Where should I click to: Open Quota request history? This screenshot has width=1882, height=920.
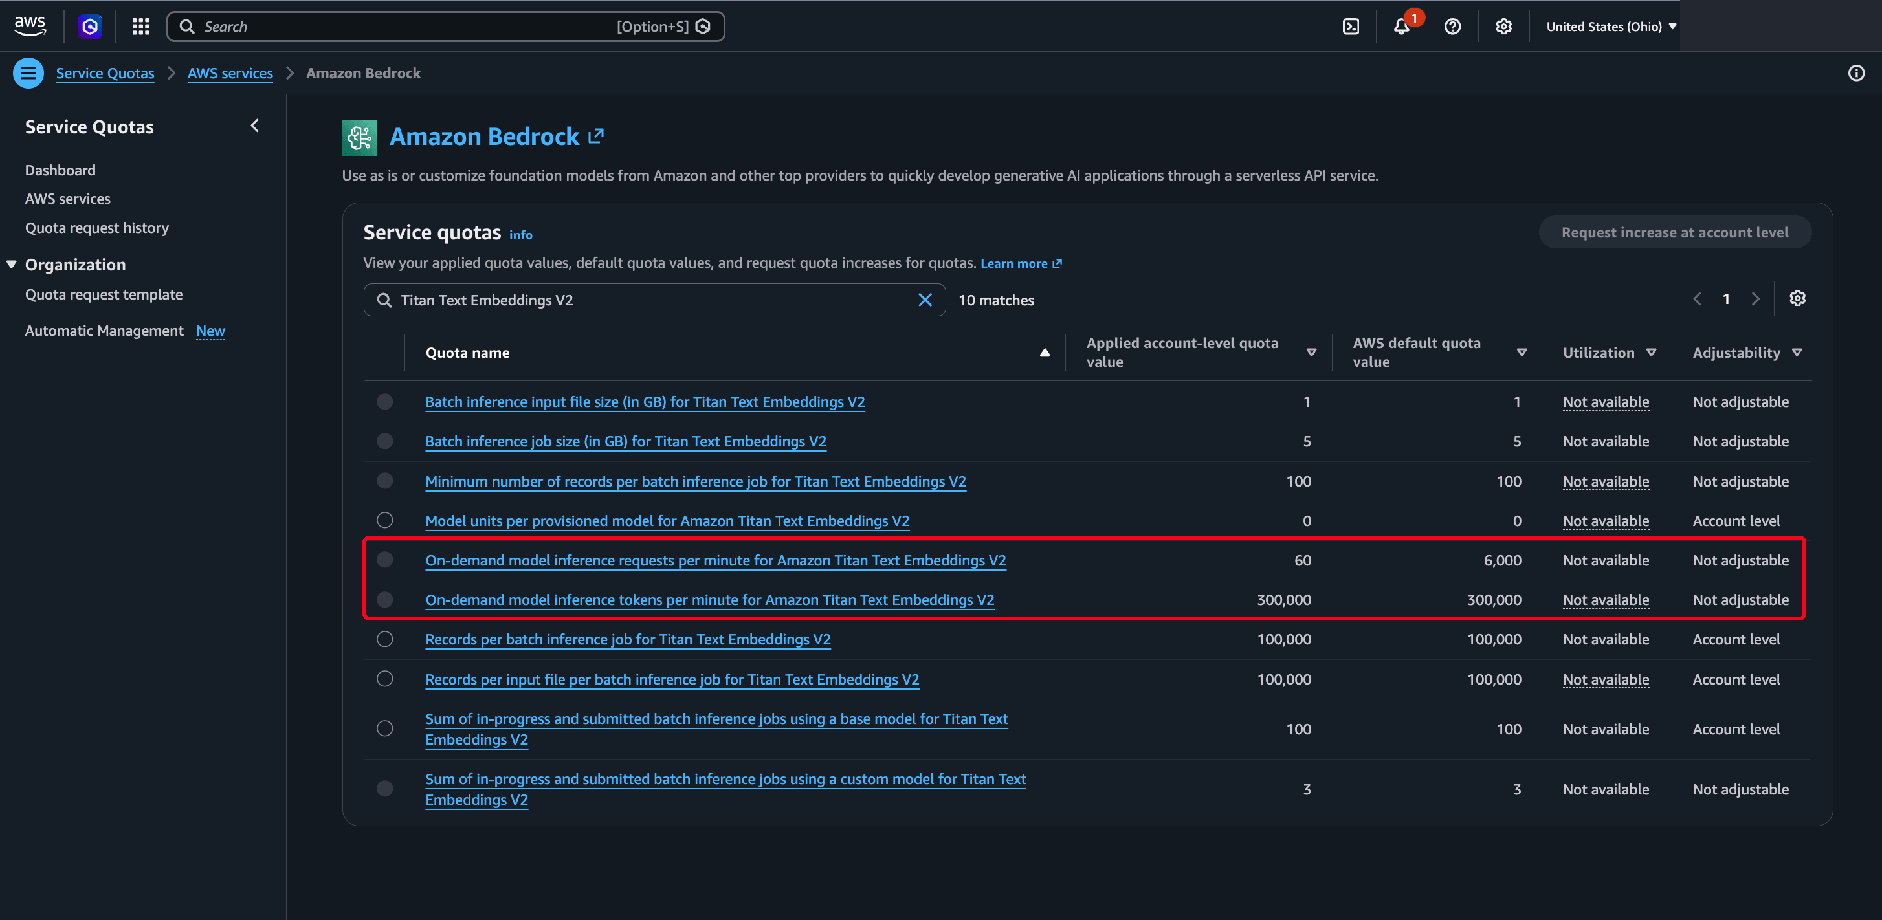(96, 228)
